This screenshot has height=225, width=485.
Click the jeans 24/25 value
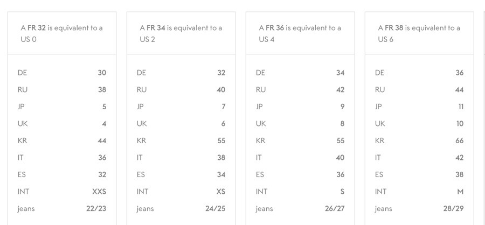[215, 208]
